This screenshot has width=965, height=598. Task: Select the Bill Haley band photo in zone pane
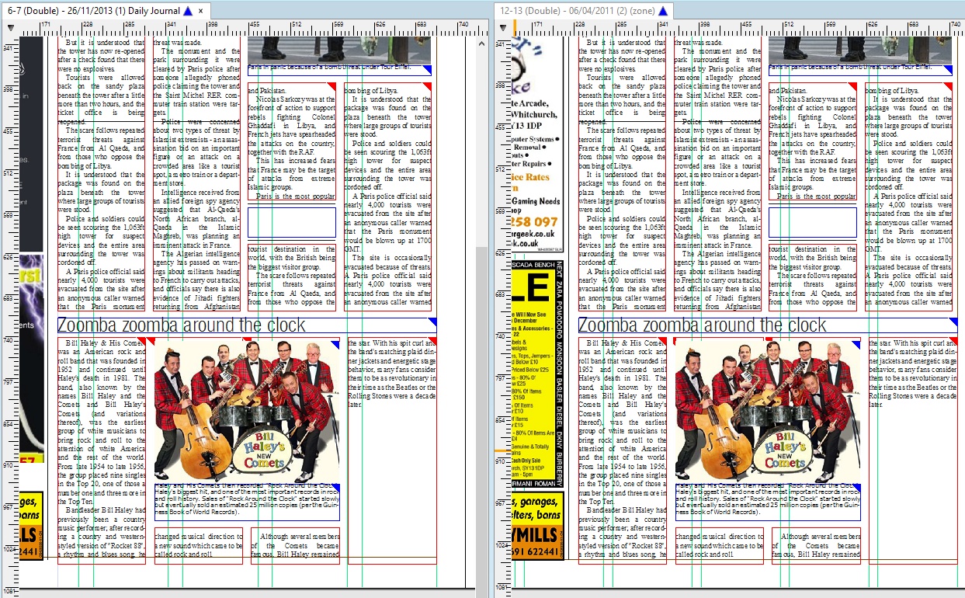[768, 411]
